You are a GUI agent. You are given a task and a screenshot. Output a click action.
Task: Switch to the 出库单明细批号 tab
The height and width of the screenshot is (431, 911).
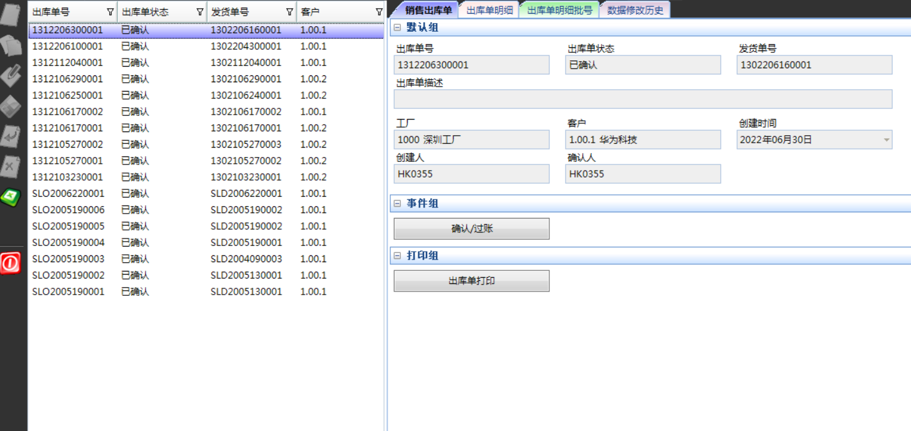pyautogui.click(x=559, y=10)
